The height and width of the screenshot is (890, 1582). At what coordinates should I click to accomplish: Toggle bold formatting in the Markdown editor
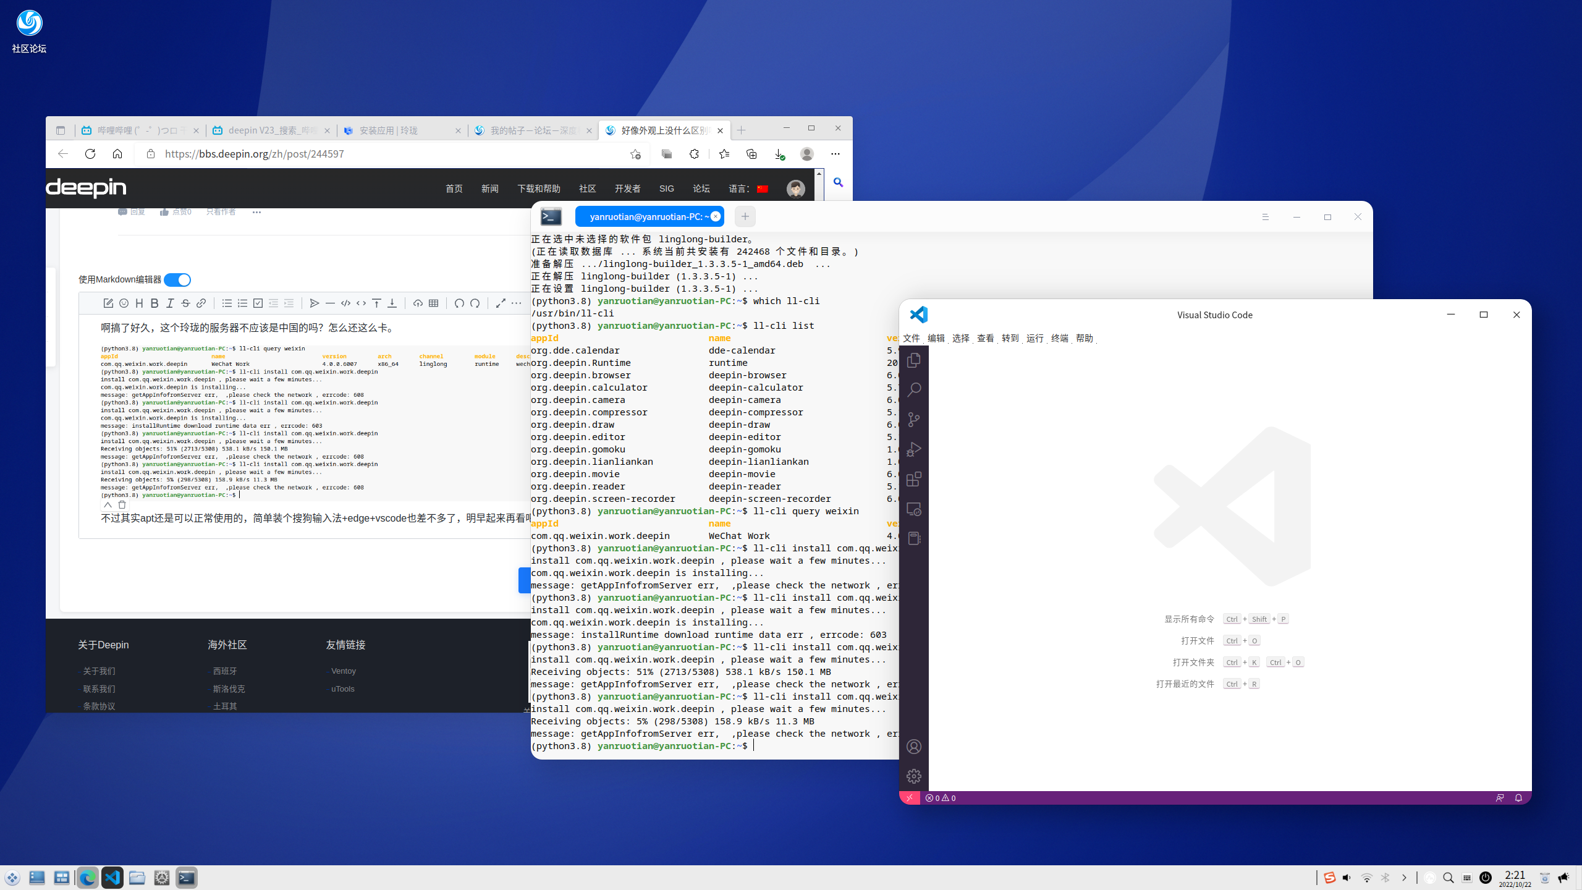(154, 303)
